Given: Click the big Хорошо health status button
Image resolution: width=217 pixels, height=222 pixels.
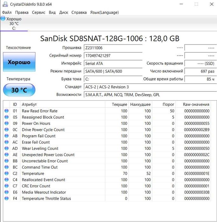Looking at the screenshot, I should [19, 62].
